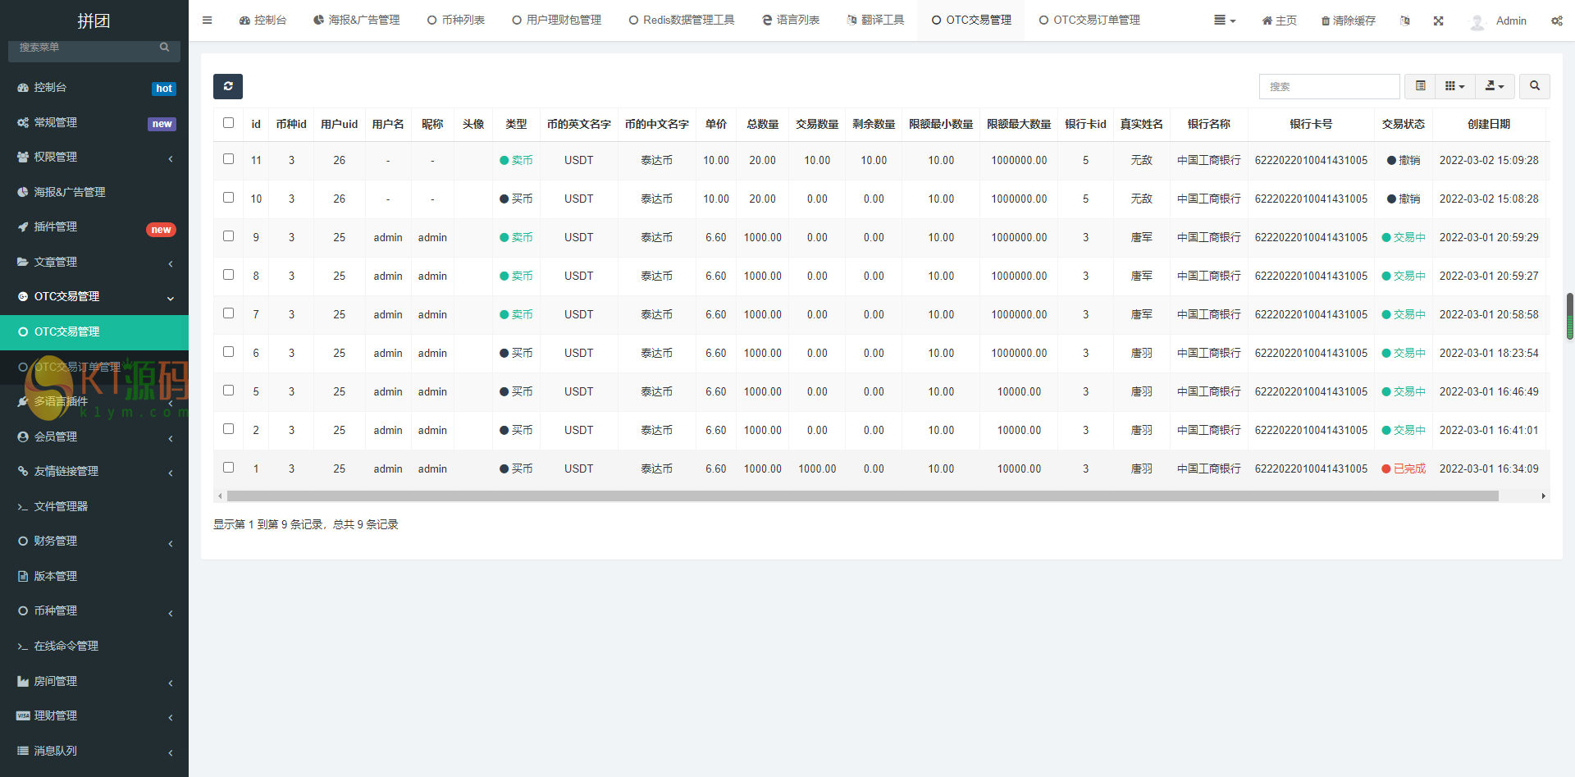The width and height of the screenshot is (1575, 777).
Task: Click 清除缓存 to clear cache
Action: [1348, 21]
